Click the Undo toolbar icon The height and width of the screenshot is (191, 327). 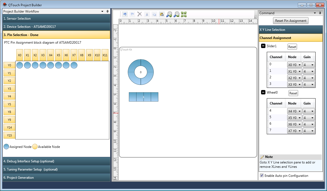click(x=125, y=14)
